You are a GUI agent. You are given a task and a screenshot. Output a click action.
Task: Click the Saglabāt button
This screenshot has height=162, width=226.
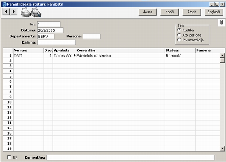pos(214,12)
